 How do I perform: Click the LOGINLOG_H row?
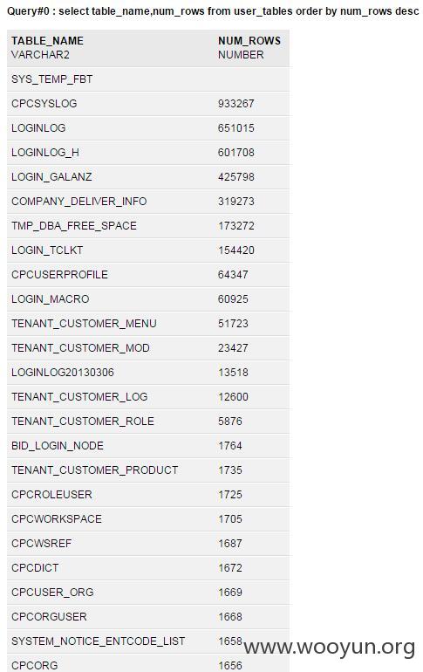148,152
